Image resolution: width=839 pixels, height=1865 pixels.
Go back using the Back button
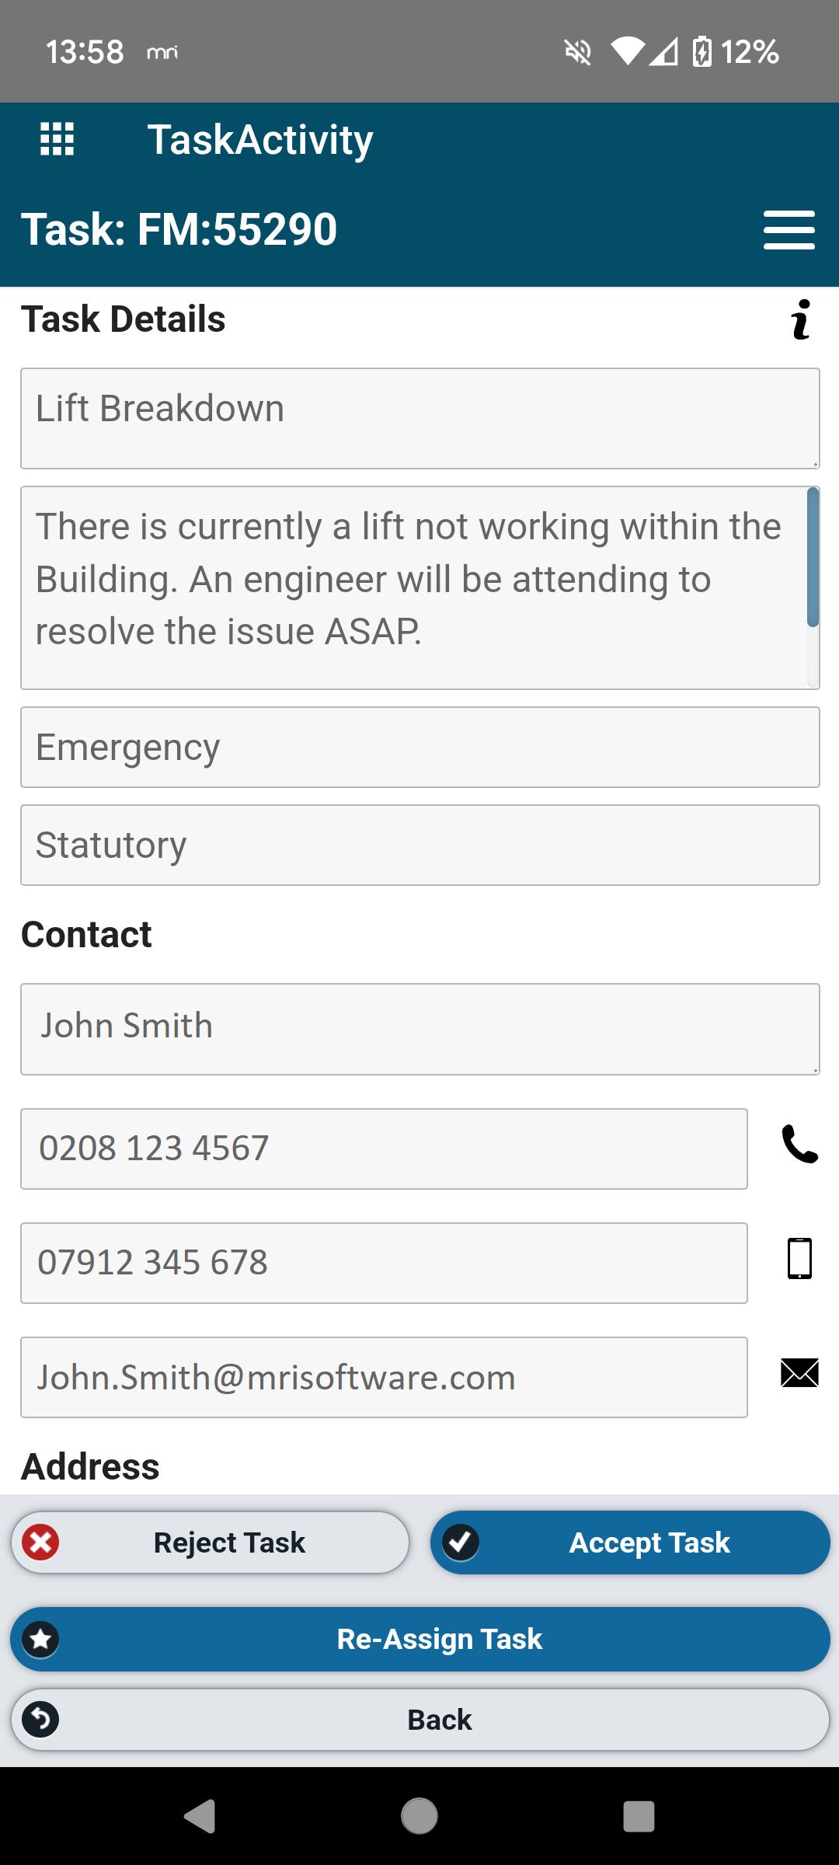(419, 1720)
